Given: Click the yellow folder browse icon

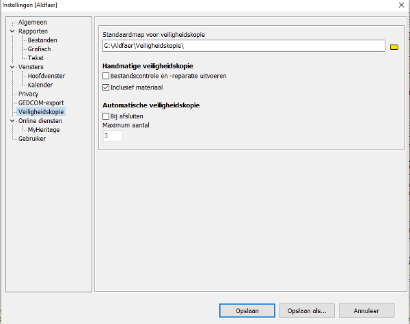Looking at the screenshot, I should point(394,46).
